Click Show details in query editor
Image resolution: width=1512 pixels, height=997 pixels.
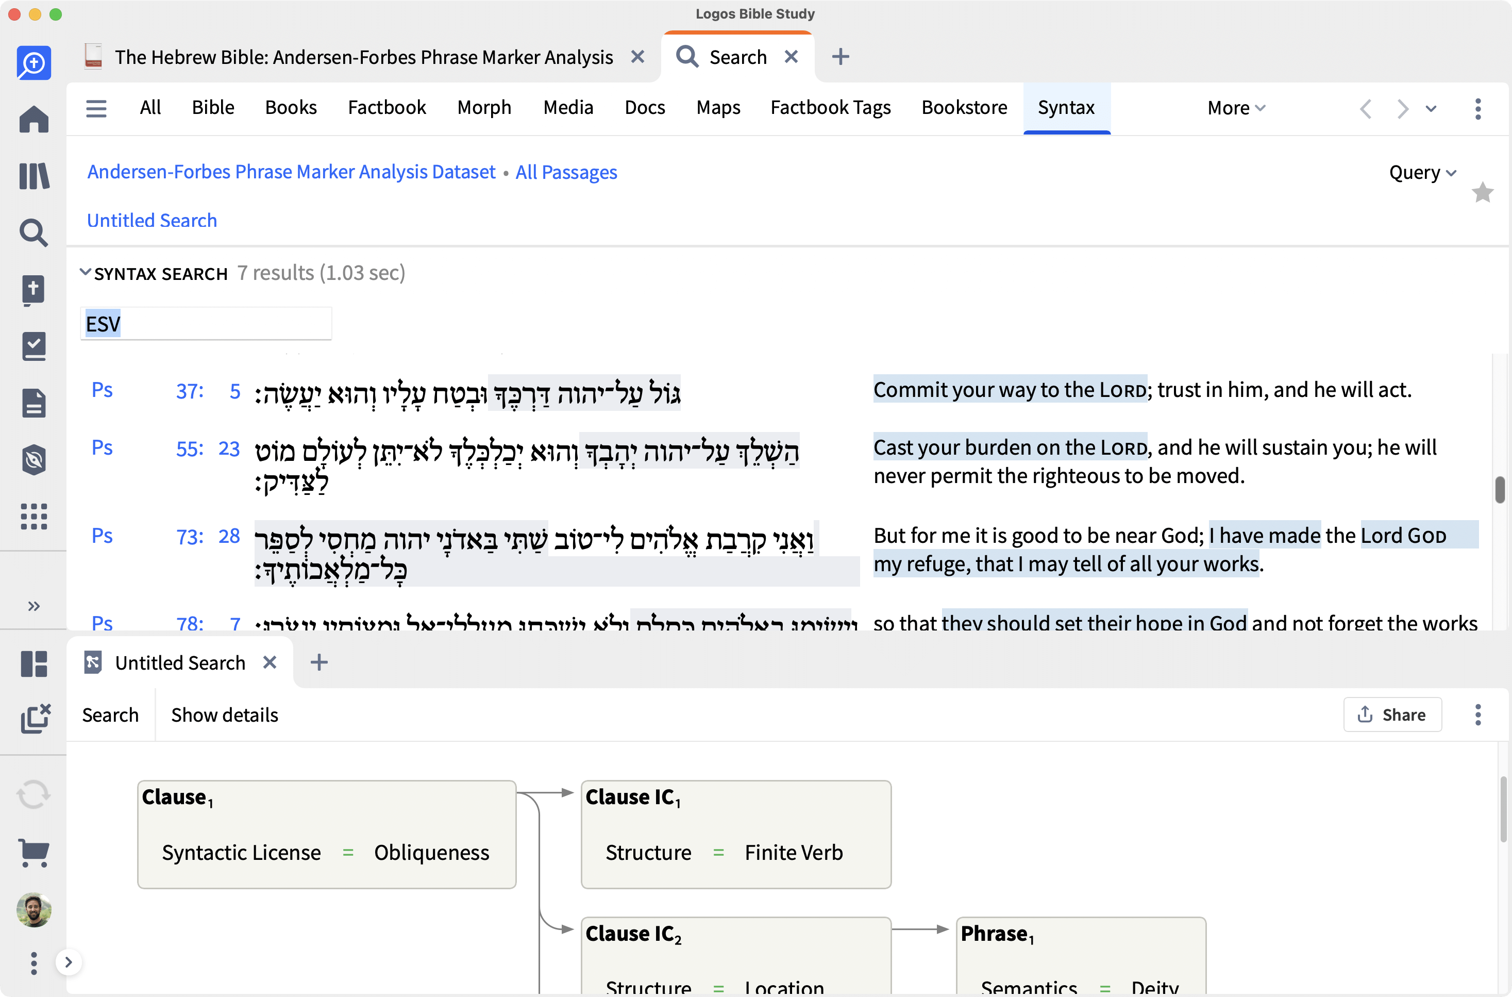(x=224, y=716)
